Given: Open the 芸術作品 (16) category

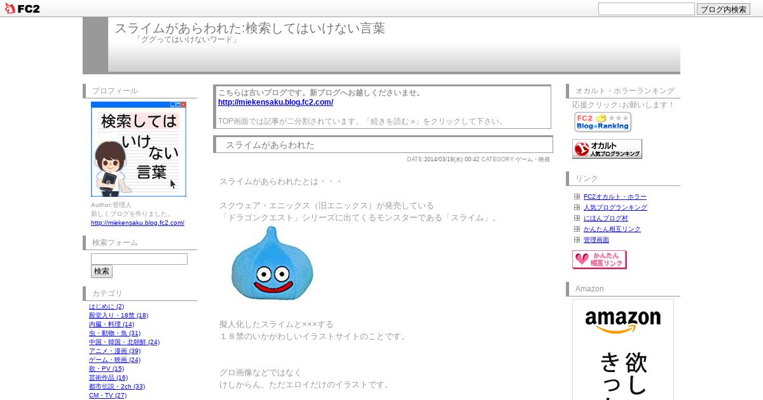Looking at the screenshot, I should [x=109, y=378].
